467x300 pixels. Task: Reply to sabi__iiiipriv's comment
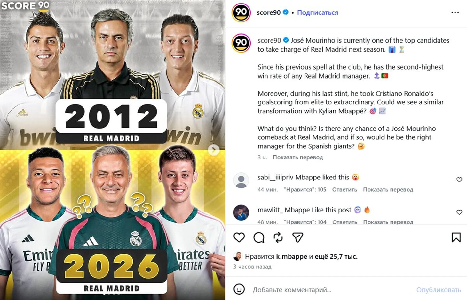[x=344, y=190]
